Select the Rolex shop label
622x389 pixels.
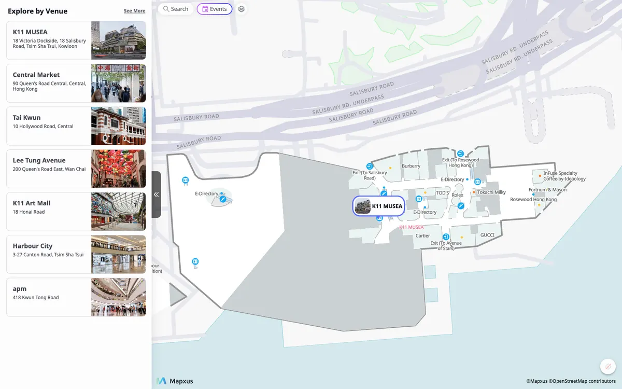(457, 195)
